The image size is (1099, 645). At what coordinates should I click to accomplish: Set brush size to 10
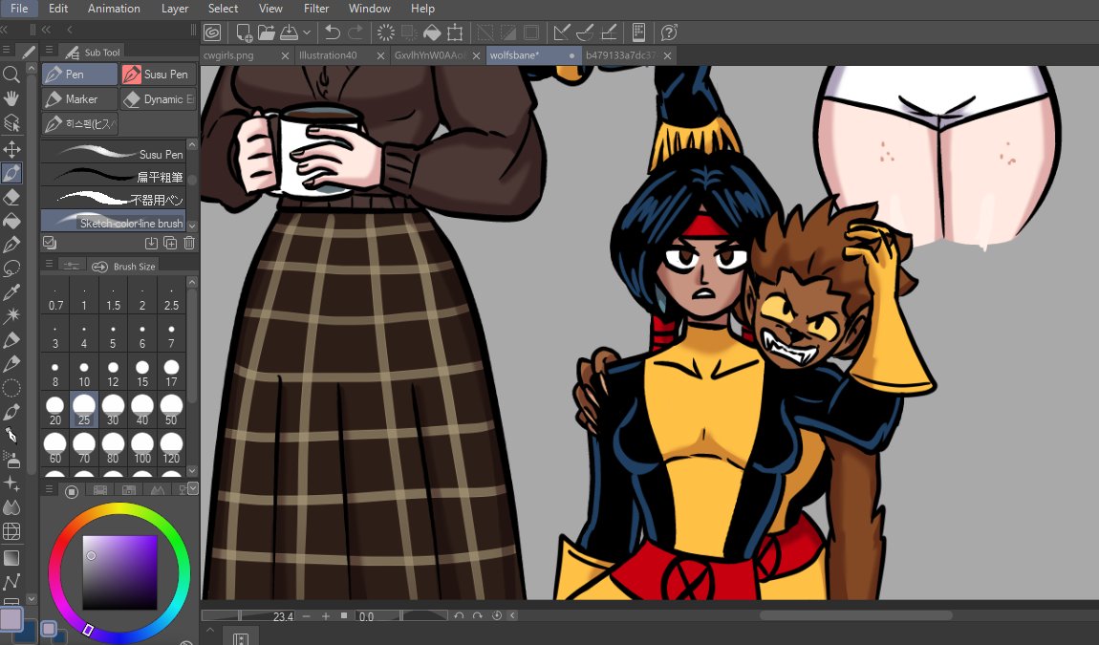click(x=84, y=374)
